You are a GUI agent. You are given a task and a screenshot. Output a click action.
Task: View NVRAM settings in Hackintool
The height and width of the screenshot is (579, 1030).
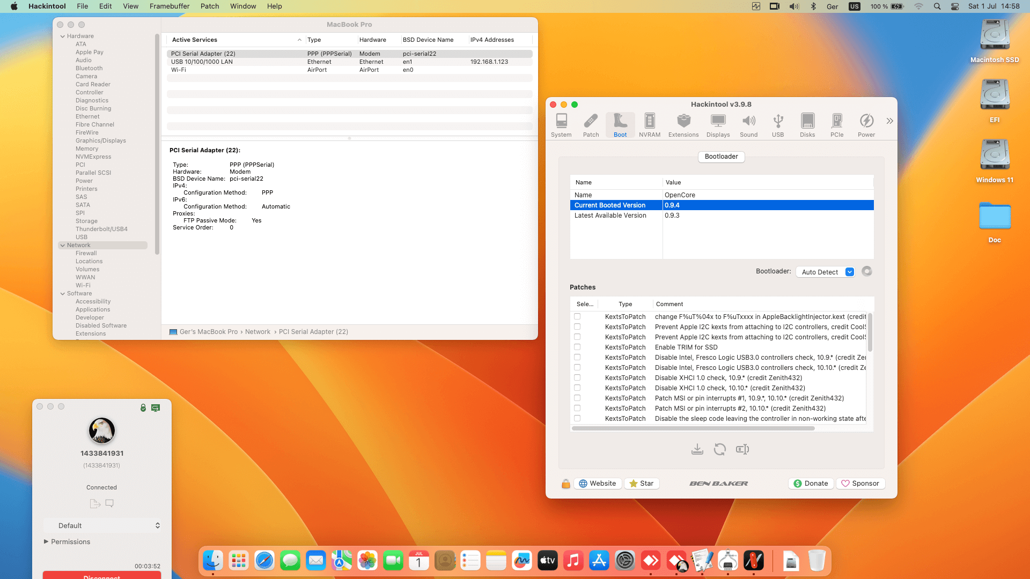point(649,125)
